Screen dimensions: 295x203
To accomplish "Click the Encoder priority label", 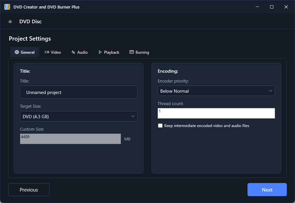I will [173, 81].
